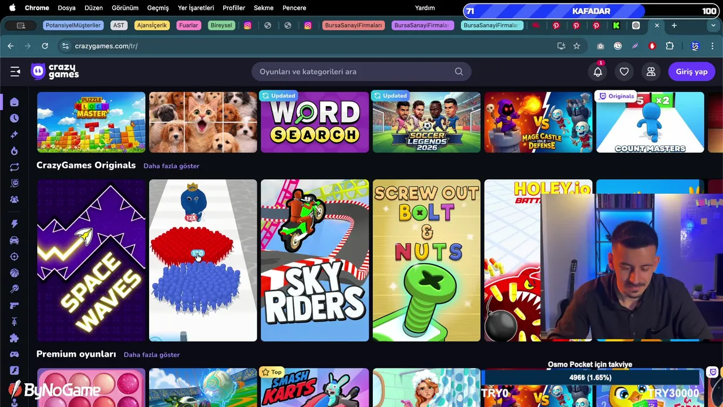Viewport: 723px width, 407px height.
Task: Bookmark this page star icon
Action: pyautogui.click(x=577, y=46)
